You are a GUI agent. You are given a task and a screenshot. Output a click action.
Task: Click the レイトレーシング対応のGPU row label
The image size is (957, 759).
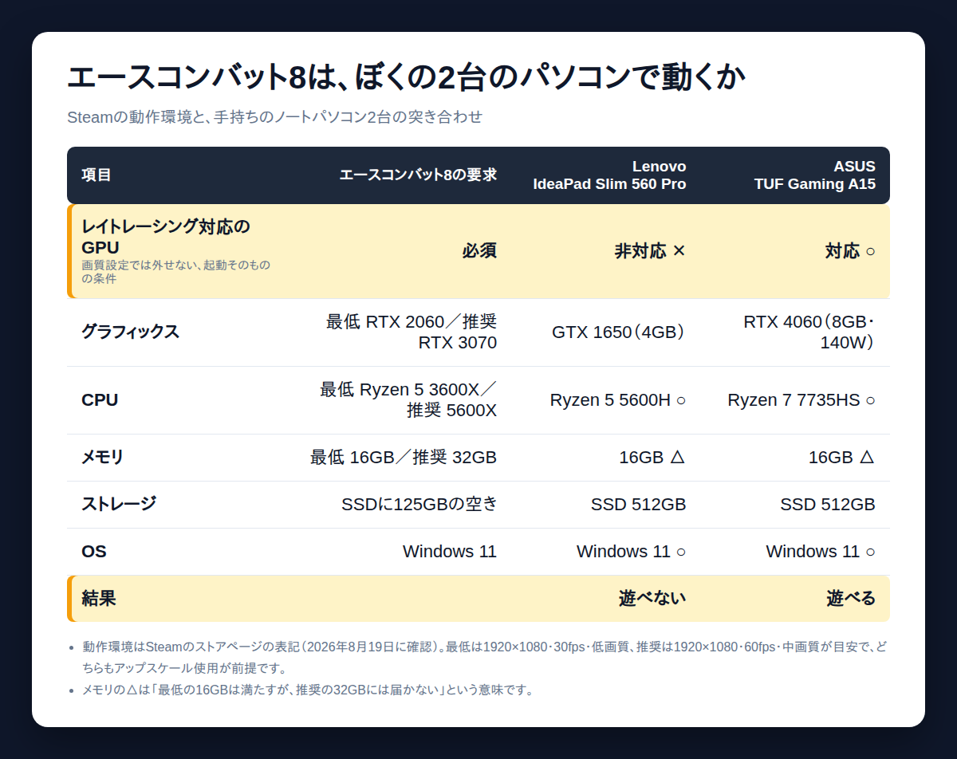(x=166, y=237)
